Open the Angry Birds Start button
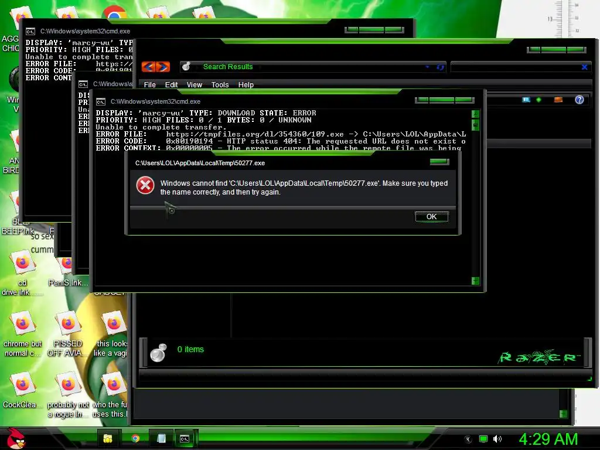The height and width of the screenshot is (450, 600). pos(16,438)
